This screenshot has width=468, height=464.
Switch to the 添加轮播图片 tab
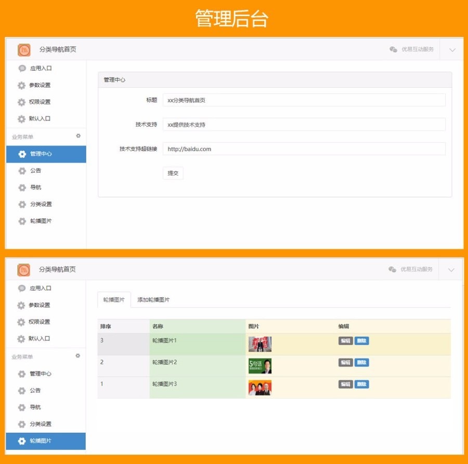[x=153, y=300]
